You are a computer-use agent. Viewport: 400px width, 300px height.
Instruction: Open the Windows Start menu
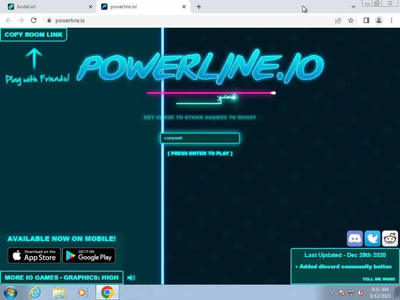(x=11, y=292)
